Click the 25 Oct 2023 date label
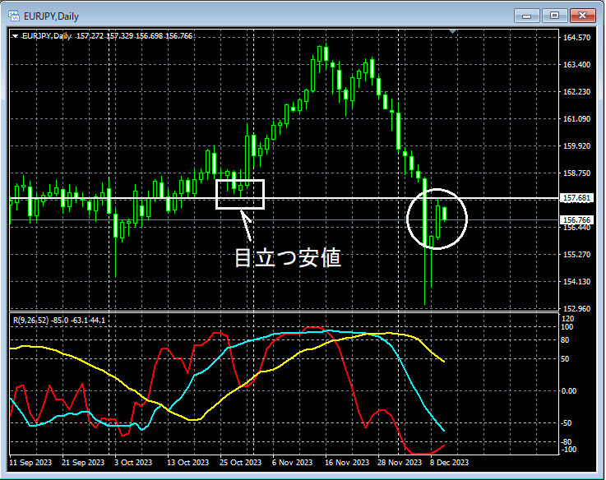Viewport: 606px width, 480px height. [x=240, y=462]
